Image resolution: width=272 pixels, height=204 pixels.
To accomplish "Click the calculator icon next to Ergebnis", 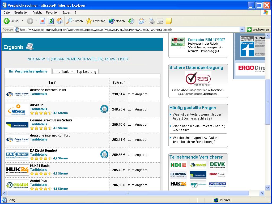I will coord(30,46).
